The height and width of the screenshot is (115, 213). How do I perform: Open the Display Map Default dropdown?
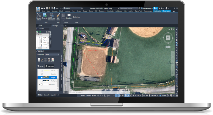[52, 54]
